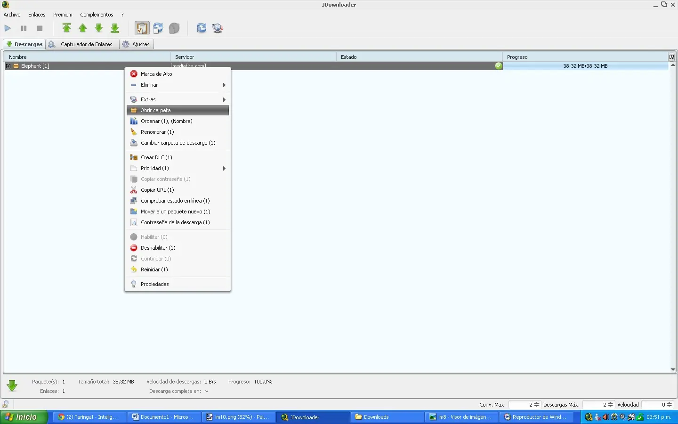Click the small status bar icon at bottom-left
This screenshot has height=424, width=678.
(x=5, y=404)
